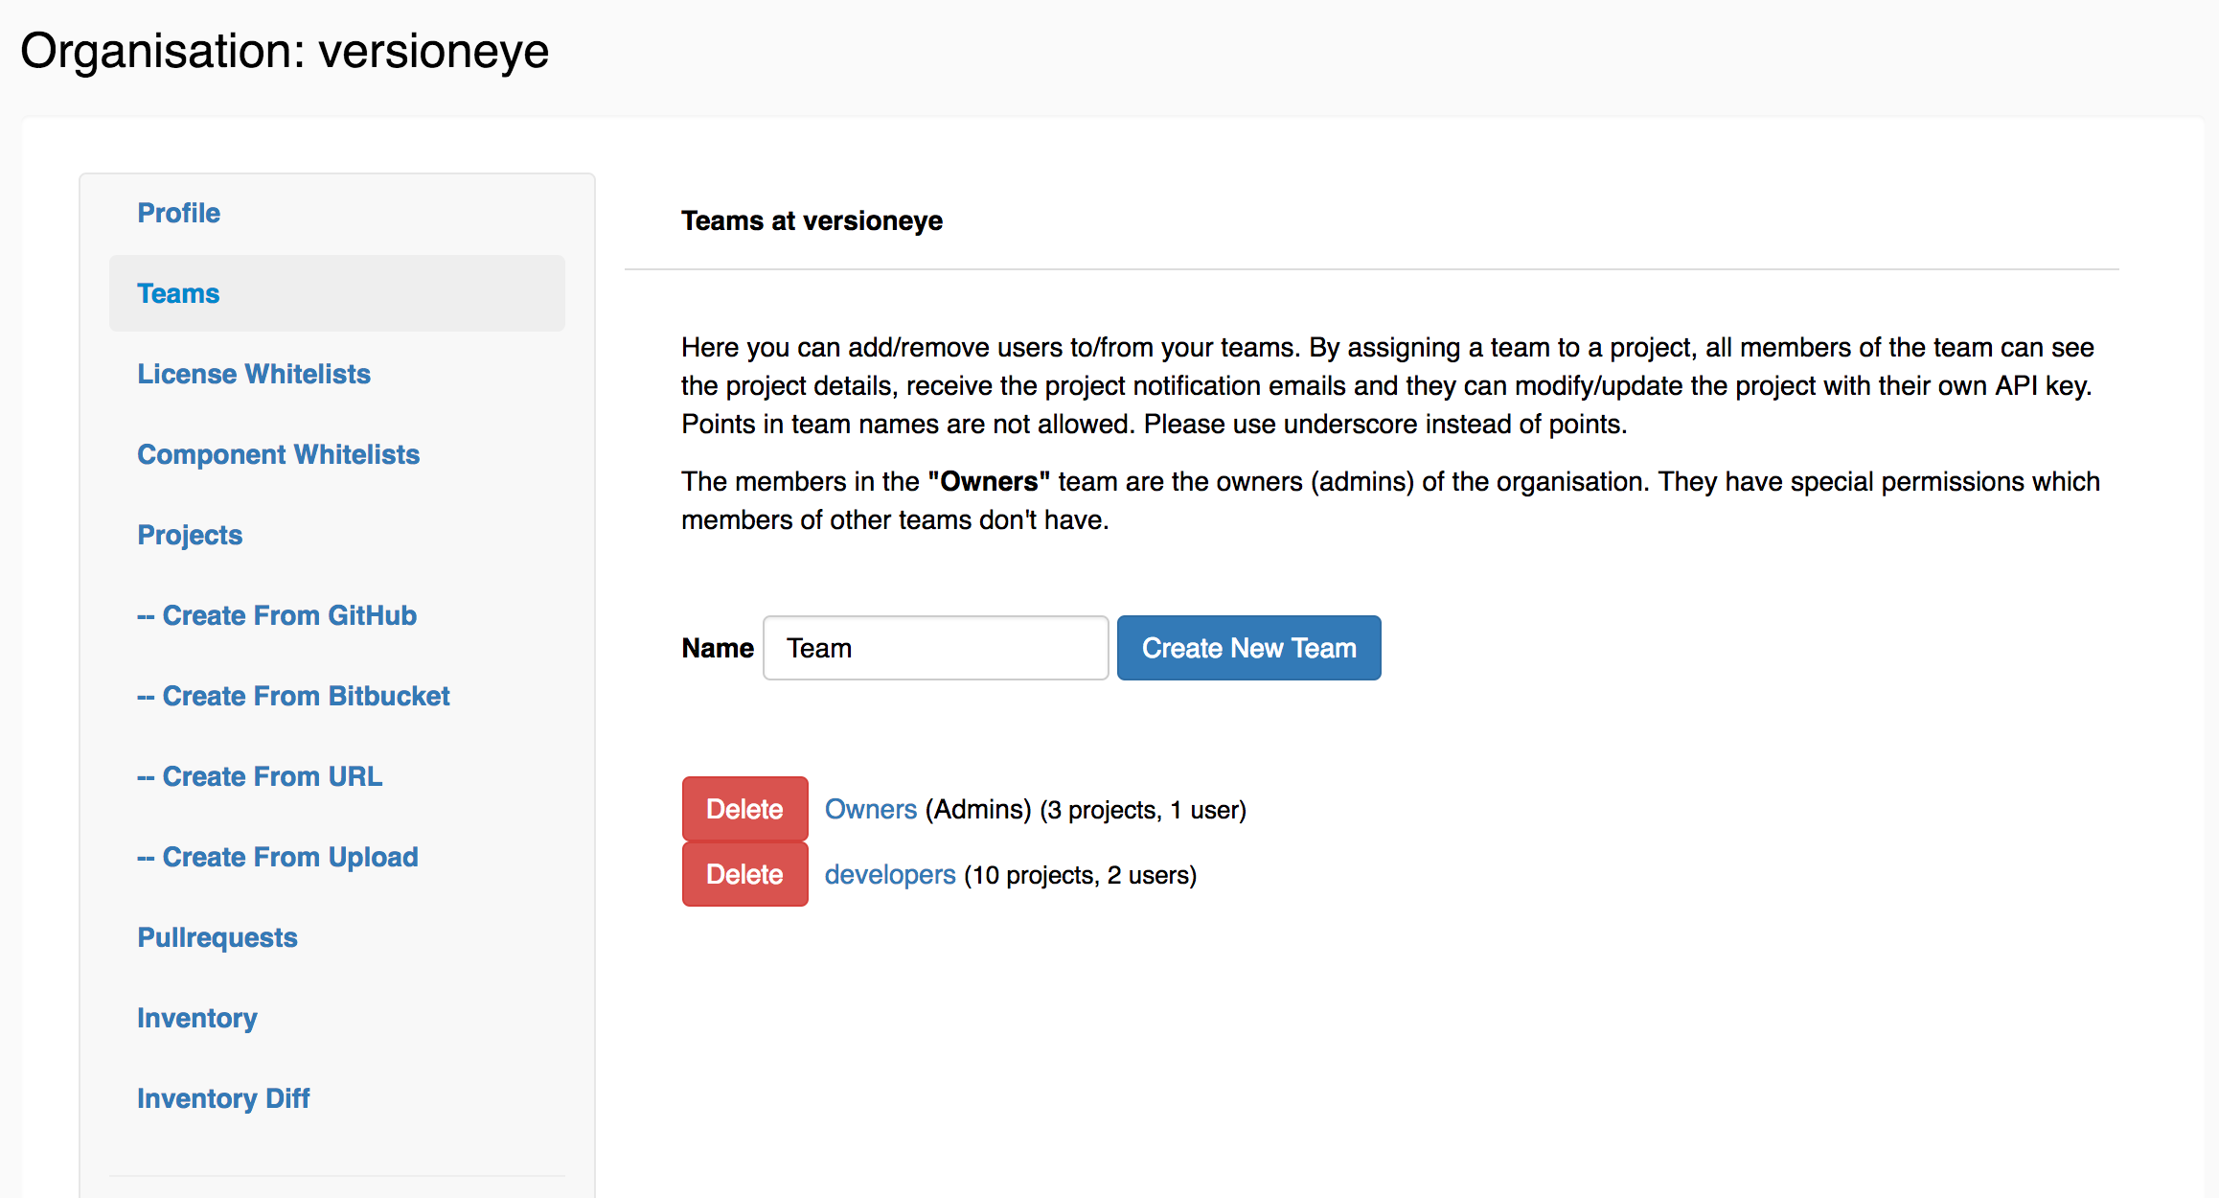The height and width of the screenshot is (1198, 2219).
Task: Open the Pullrequests page
Action: click(217, 937)
